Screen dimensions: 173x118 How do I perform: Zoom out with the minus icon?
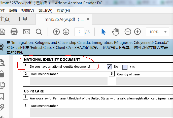pos(128,32)
